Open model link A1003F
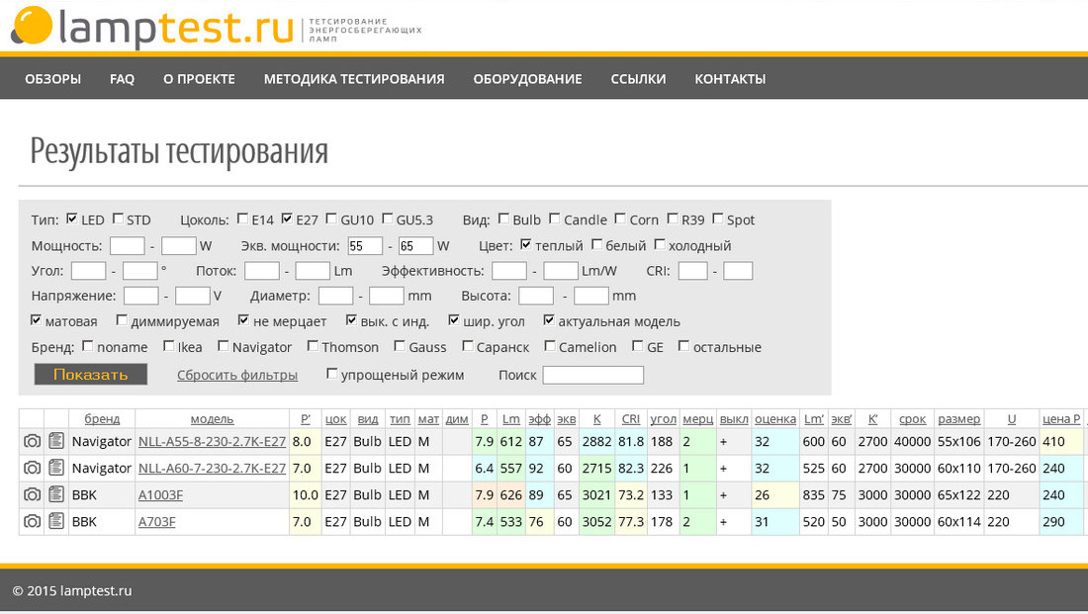This screenshot has width=1088, height=614. pos(160,495)
